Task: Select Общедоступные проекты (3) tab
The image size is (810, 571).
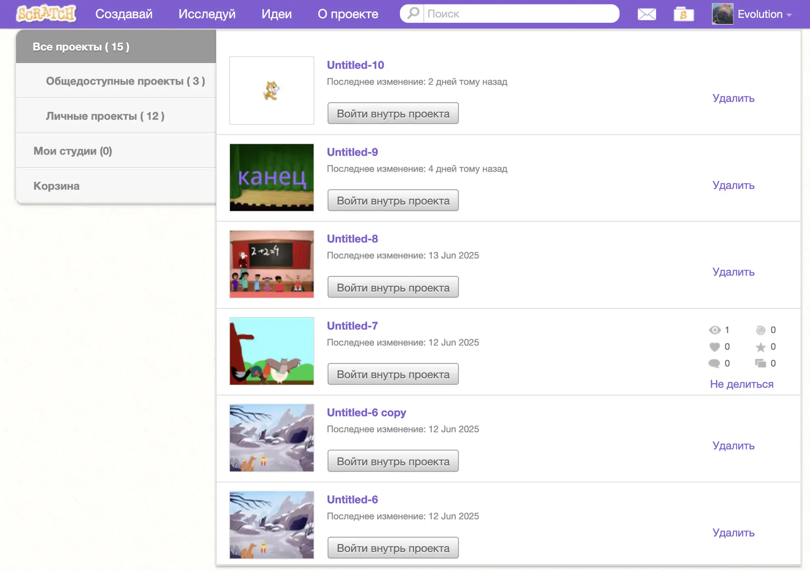Action: click(116, 81)
